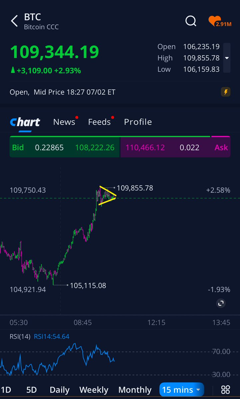Image resolution: width=240 pixels, height=399 pixels.
Task: Open the News tab
Action: pos(64,122)
